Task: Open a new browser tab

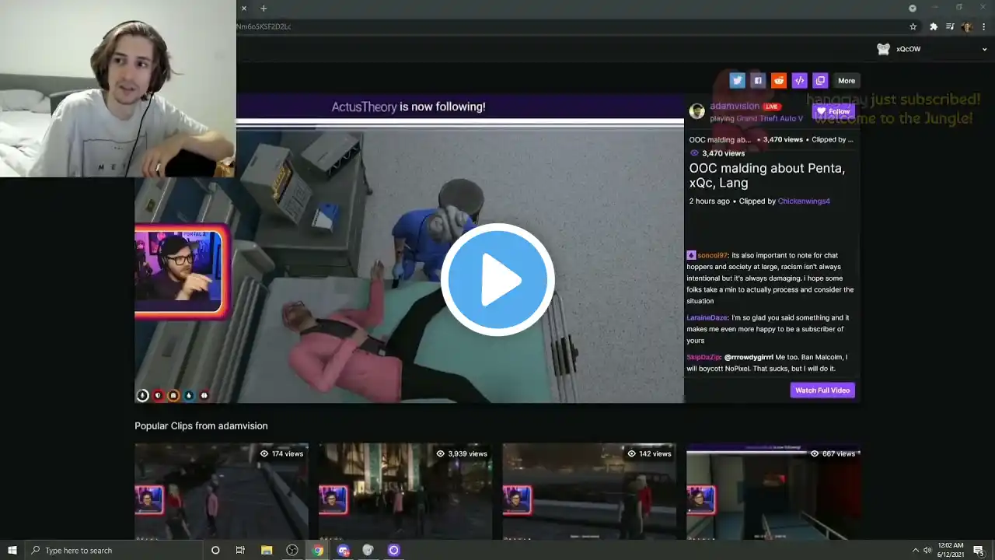Action: (264, 8)
